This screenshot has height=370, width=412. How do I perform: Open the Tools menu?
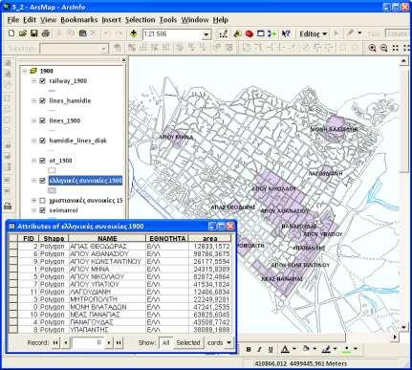point(168,20)
